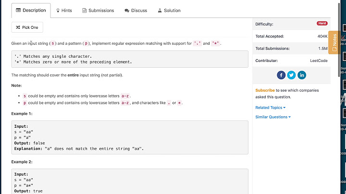This screenshot has height=194, width=346.
Task: Select the 'Example 1:' heading text
Action: [x=22, y=114]
